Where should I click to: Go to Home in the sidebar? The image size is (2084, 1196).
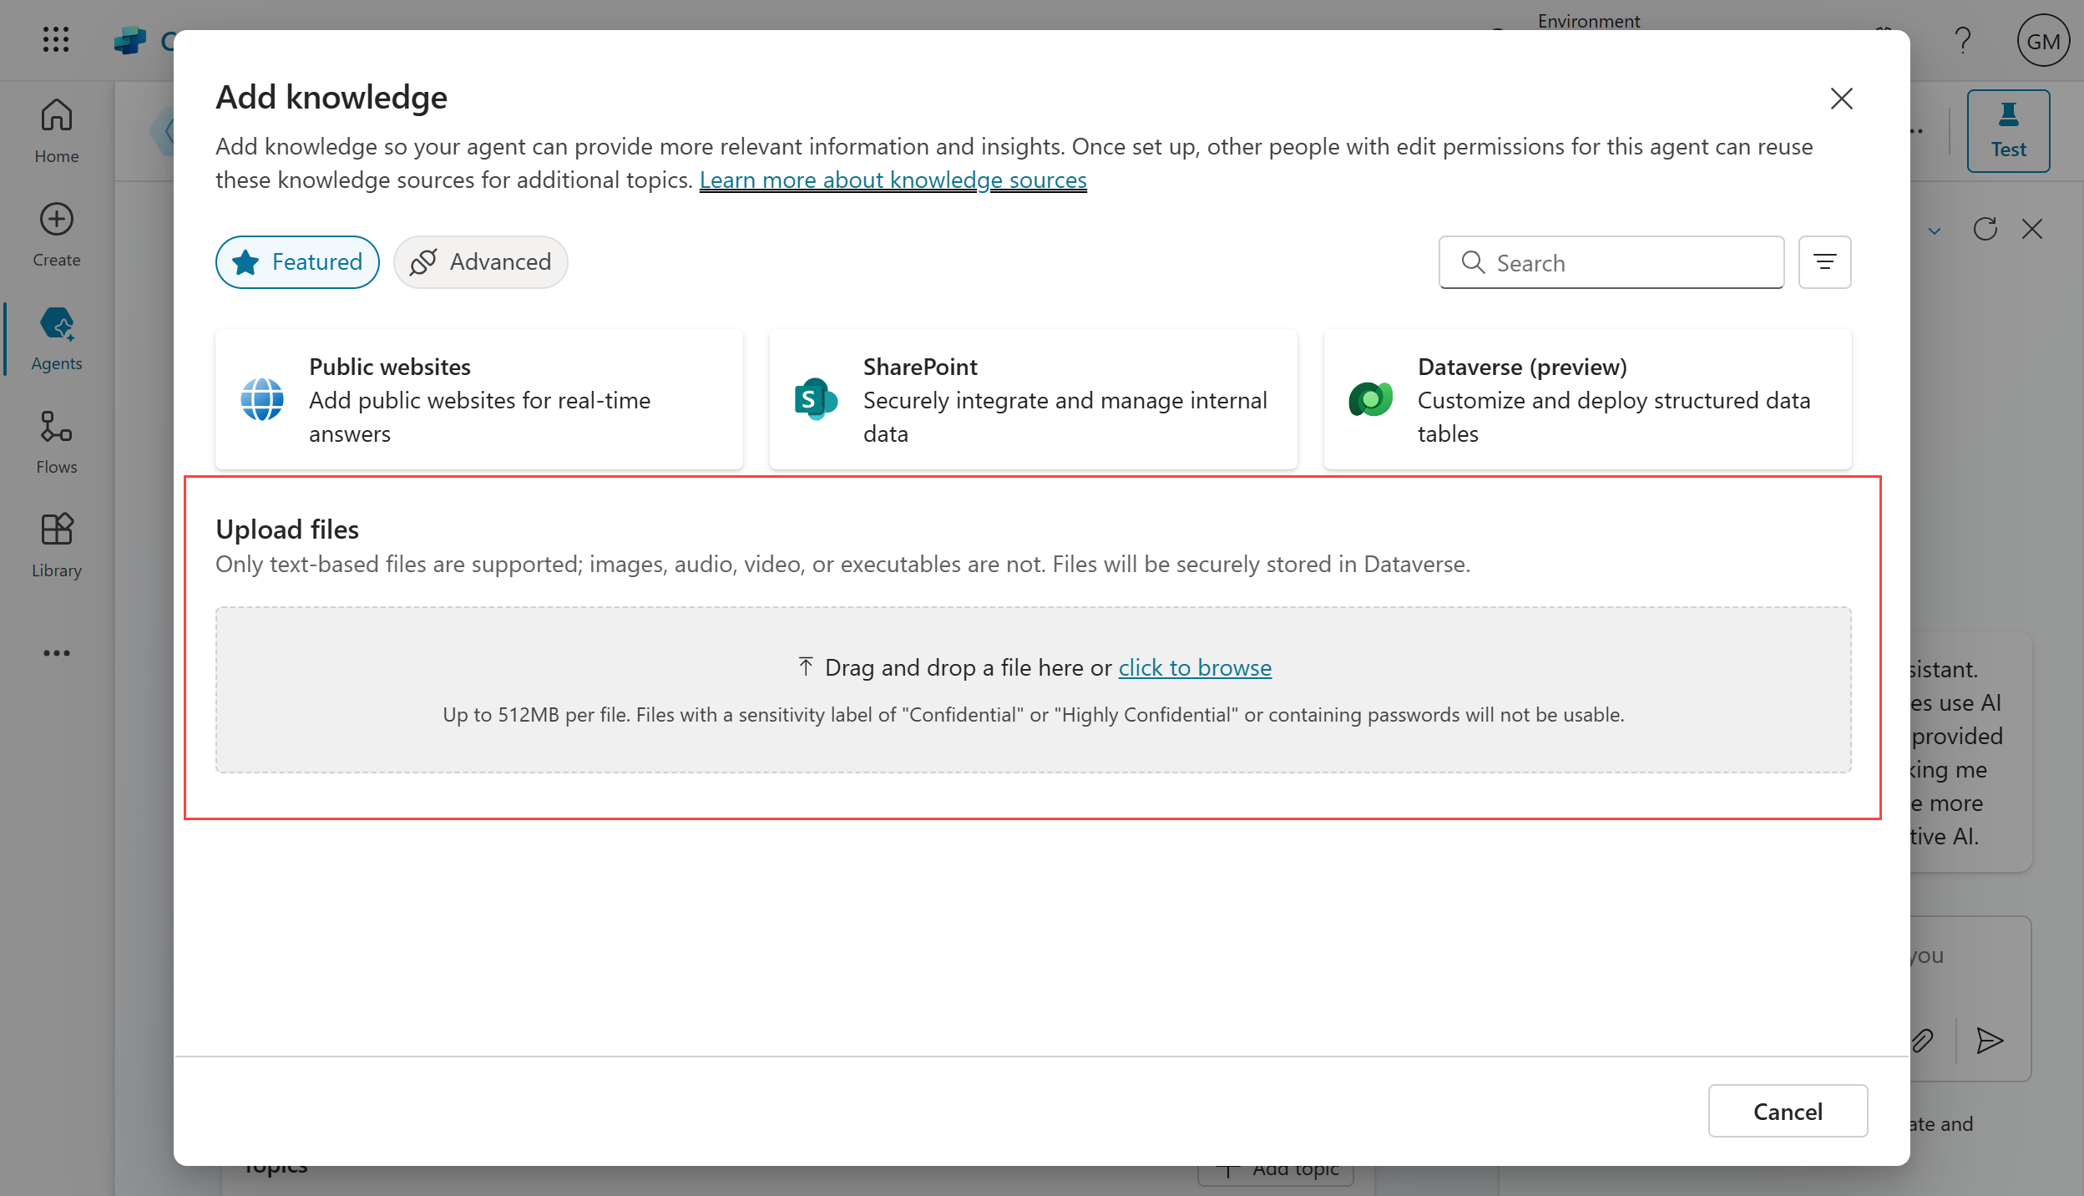[x=56, y=130]
